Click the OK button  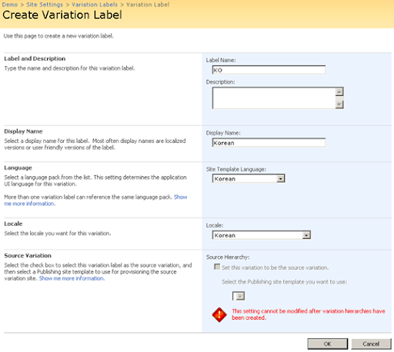[328, 344]
